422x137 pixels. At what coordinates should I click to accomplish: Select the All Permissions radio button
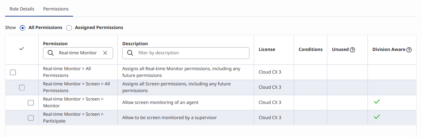(x=23, y=28)
